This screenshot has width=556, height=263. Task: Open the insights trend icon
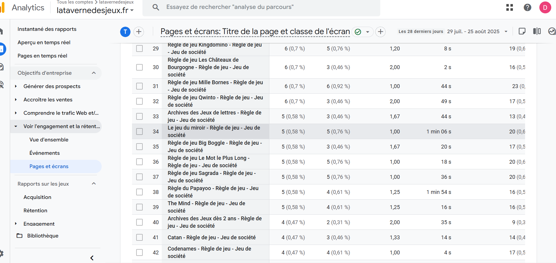(552, 31)
